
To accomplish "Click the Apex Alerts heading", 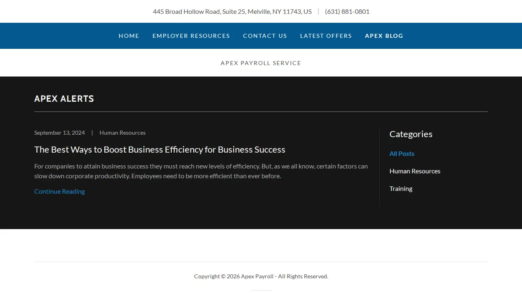I will pyautogui.click(x=64, y=98).
